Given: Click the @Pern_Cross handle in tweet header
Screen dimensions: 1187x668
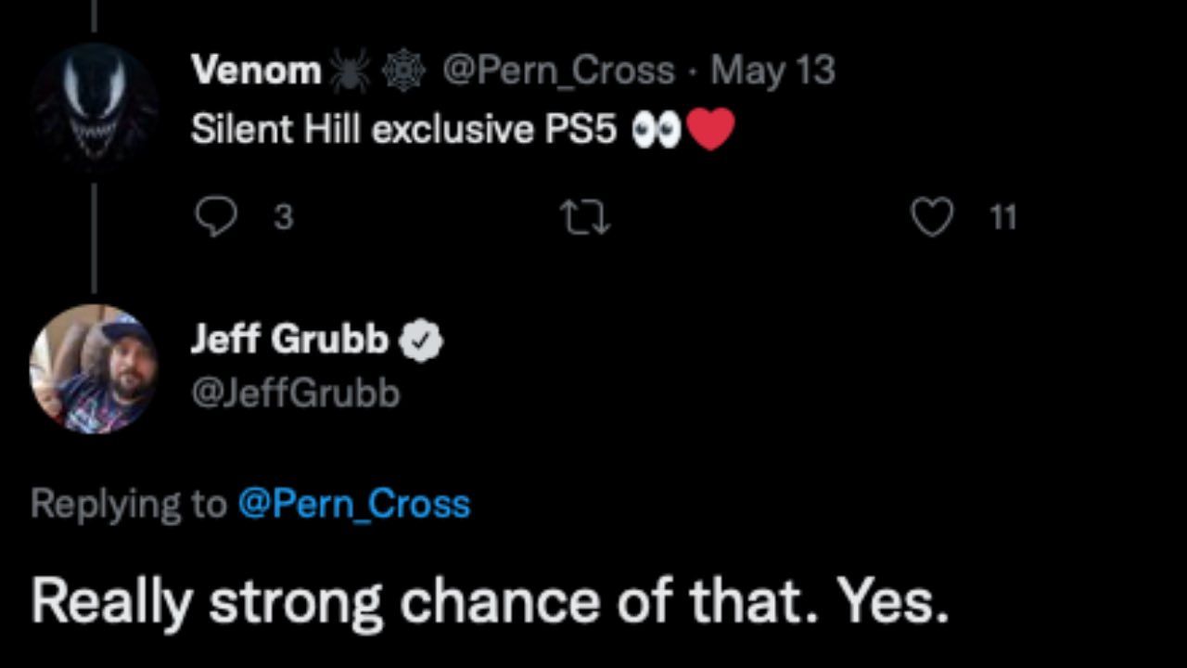Looking at the screenshot, I should tap(558, 71).
